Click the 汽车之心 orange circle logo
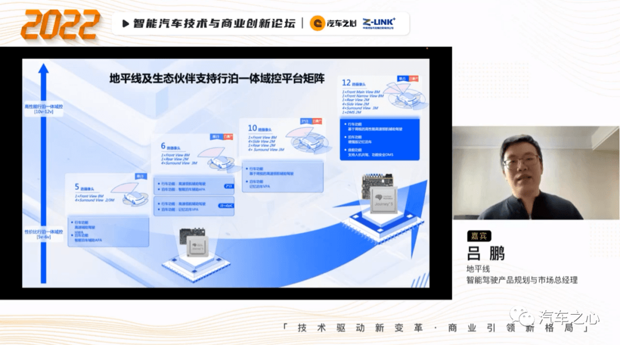Viewport: 620px width, 345px height. [x=317, y=23]
